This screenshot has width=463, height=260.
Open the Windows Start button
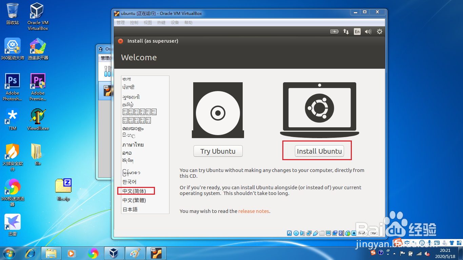9,253
